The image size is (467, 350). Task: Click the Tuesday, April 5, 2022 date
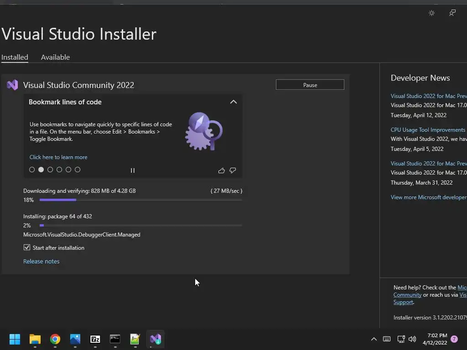[x=417, y=149]
